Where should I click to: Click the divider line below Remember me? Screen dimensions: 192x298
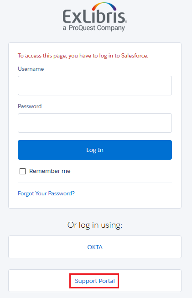coord(95,182)
